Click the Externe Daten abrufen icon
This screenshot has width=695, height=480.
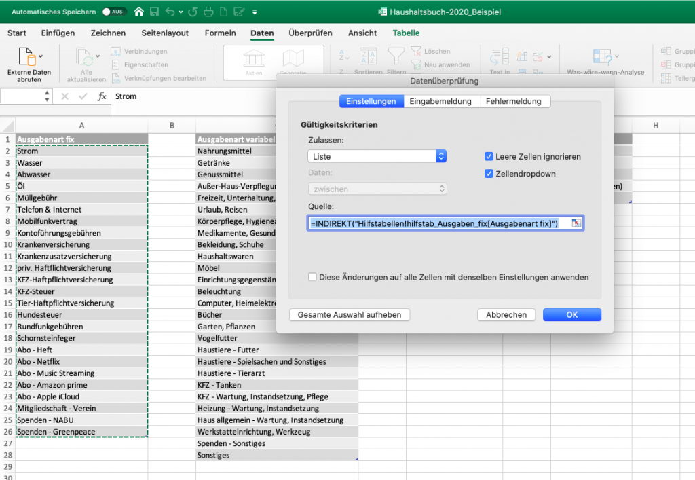coord(26,56)
